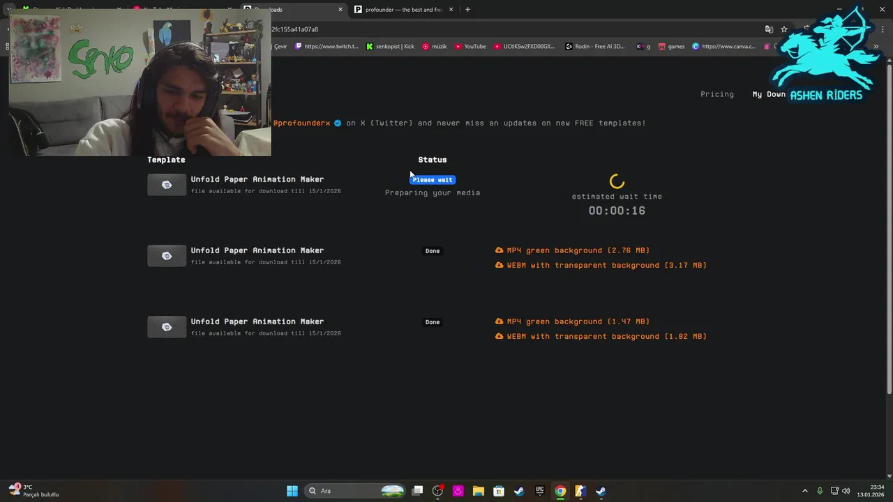Open thumbnail of template with 1.47 MB MP4
This screenshot has width=893, height=502.
point(167,327)
